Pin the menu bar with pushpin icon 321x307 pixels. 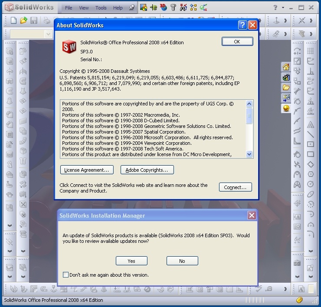click(x=132, y=7)
